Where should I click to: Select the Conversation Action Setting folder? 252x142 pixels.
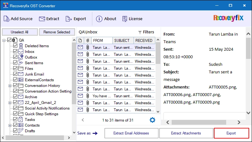(x=48, y=91)
